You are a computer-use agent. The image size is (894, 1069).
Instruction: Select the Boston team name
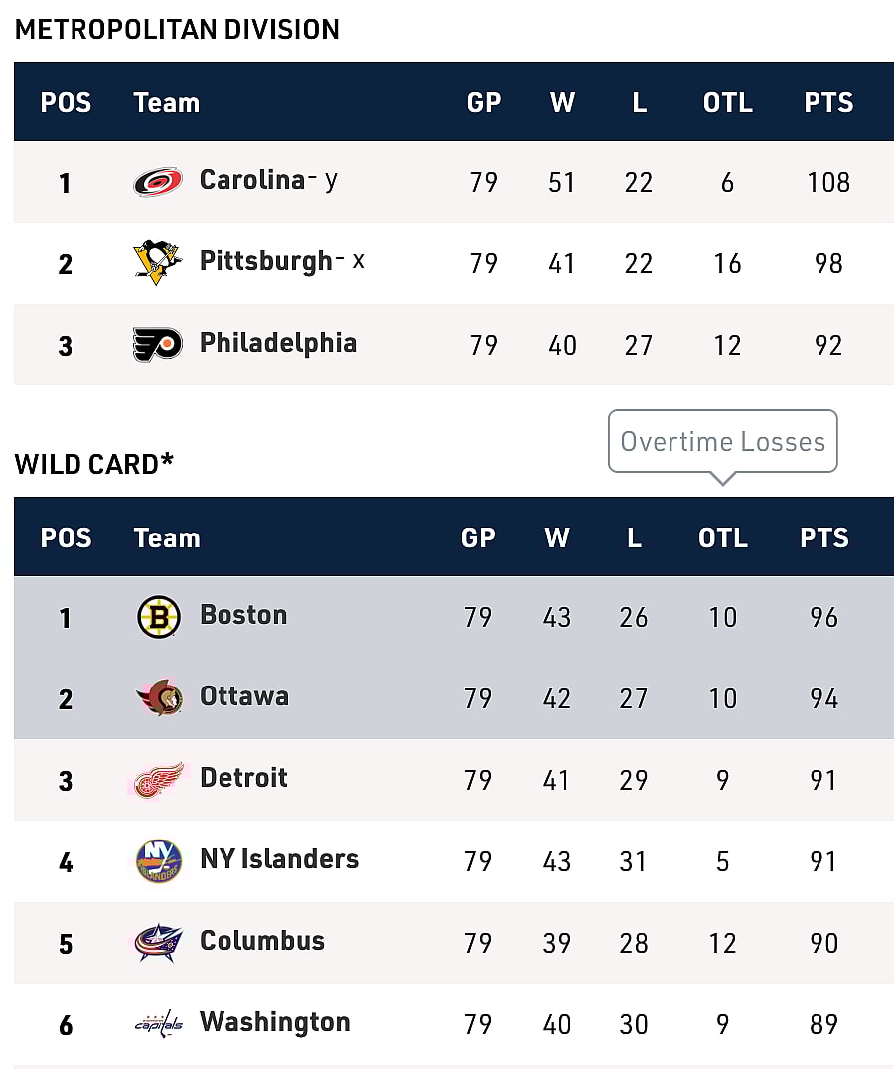(243, 615)
